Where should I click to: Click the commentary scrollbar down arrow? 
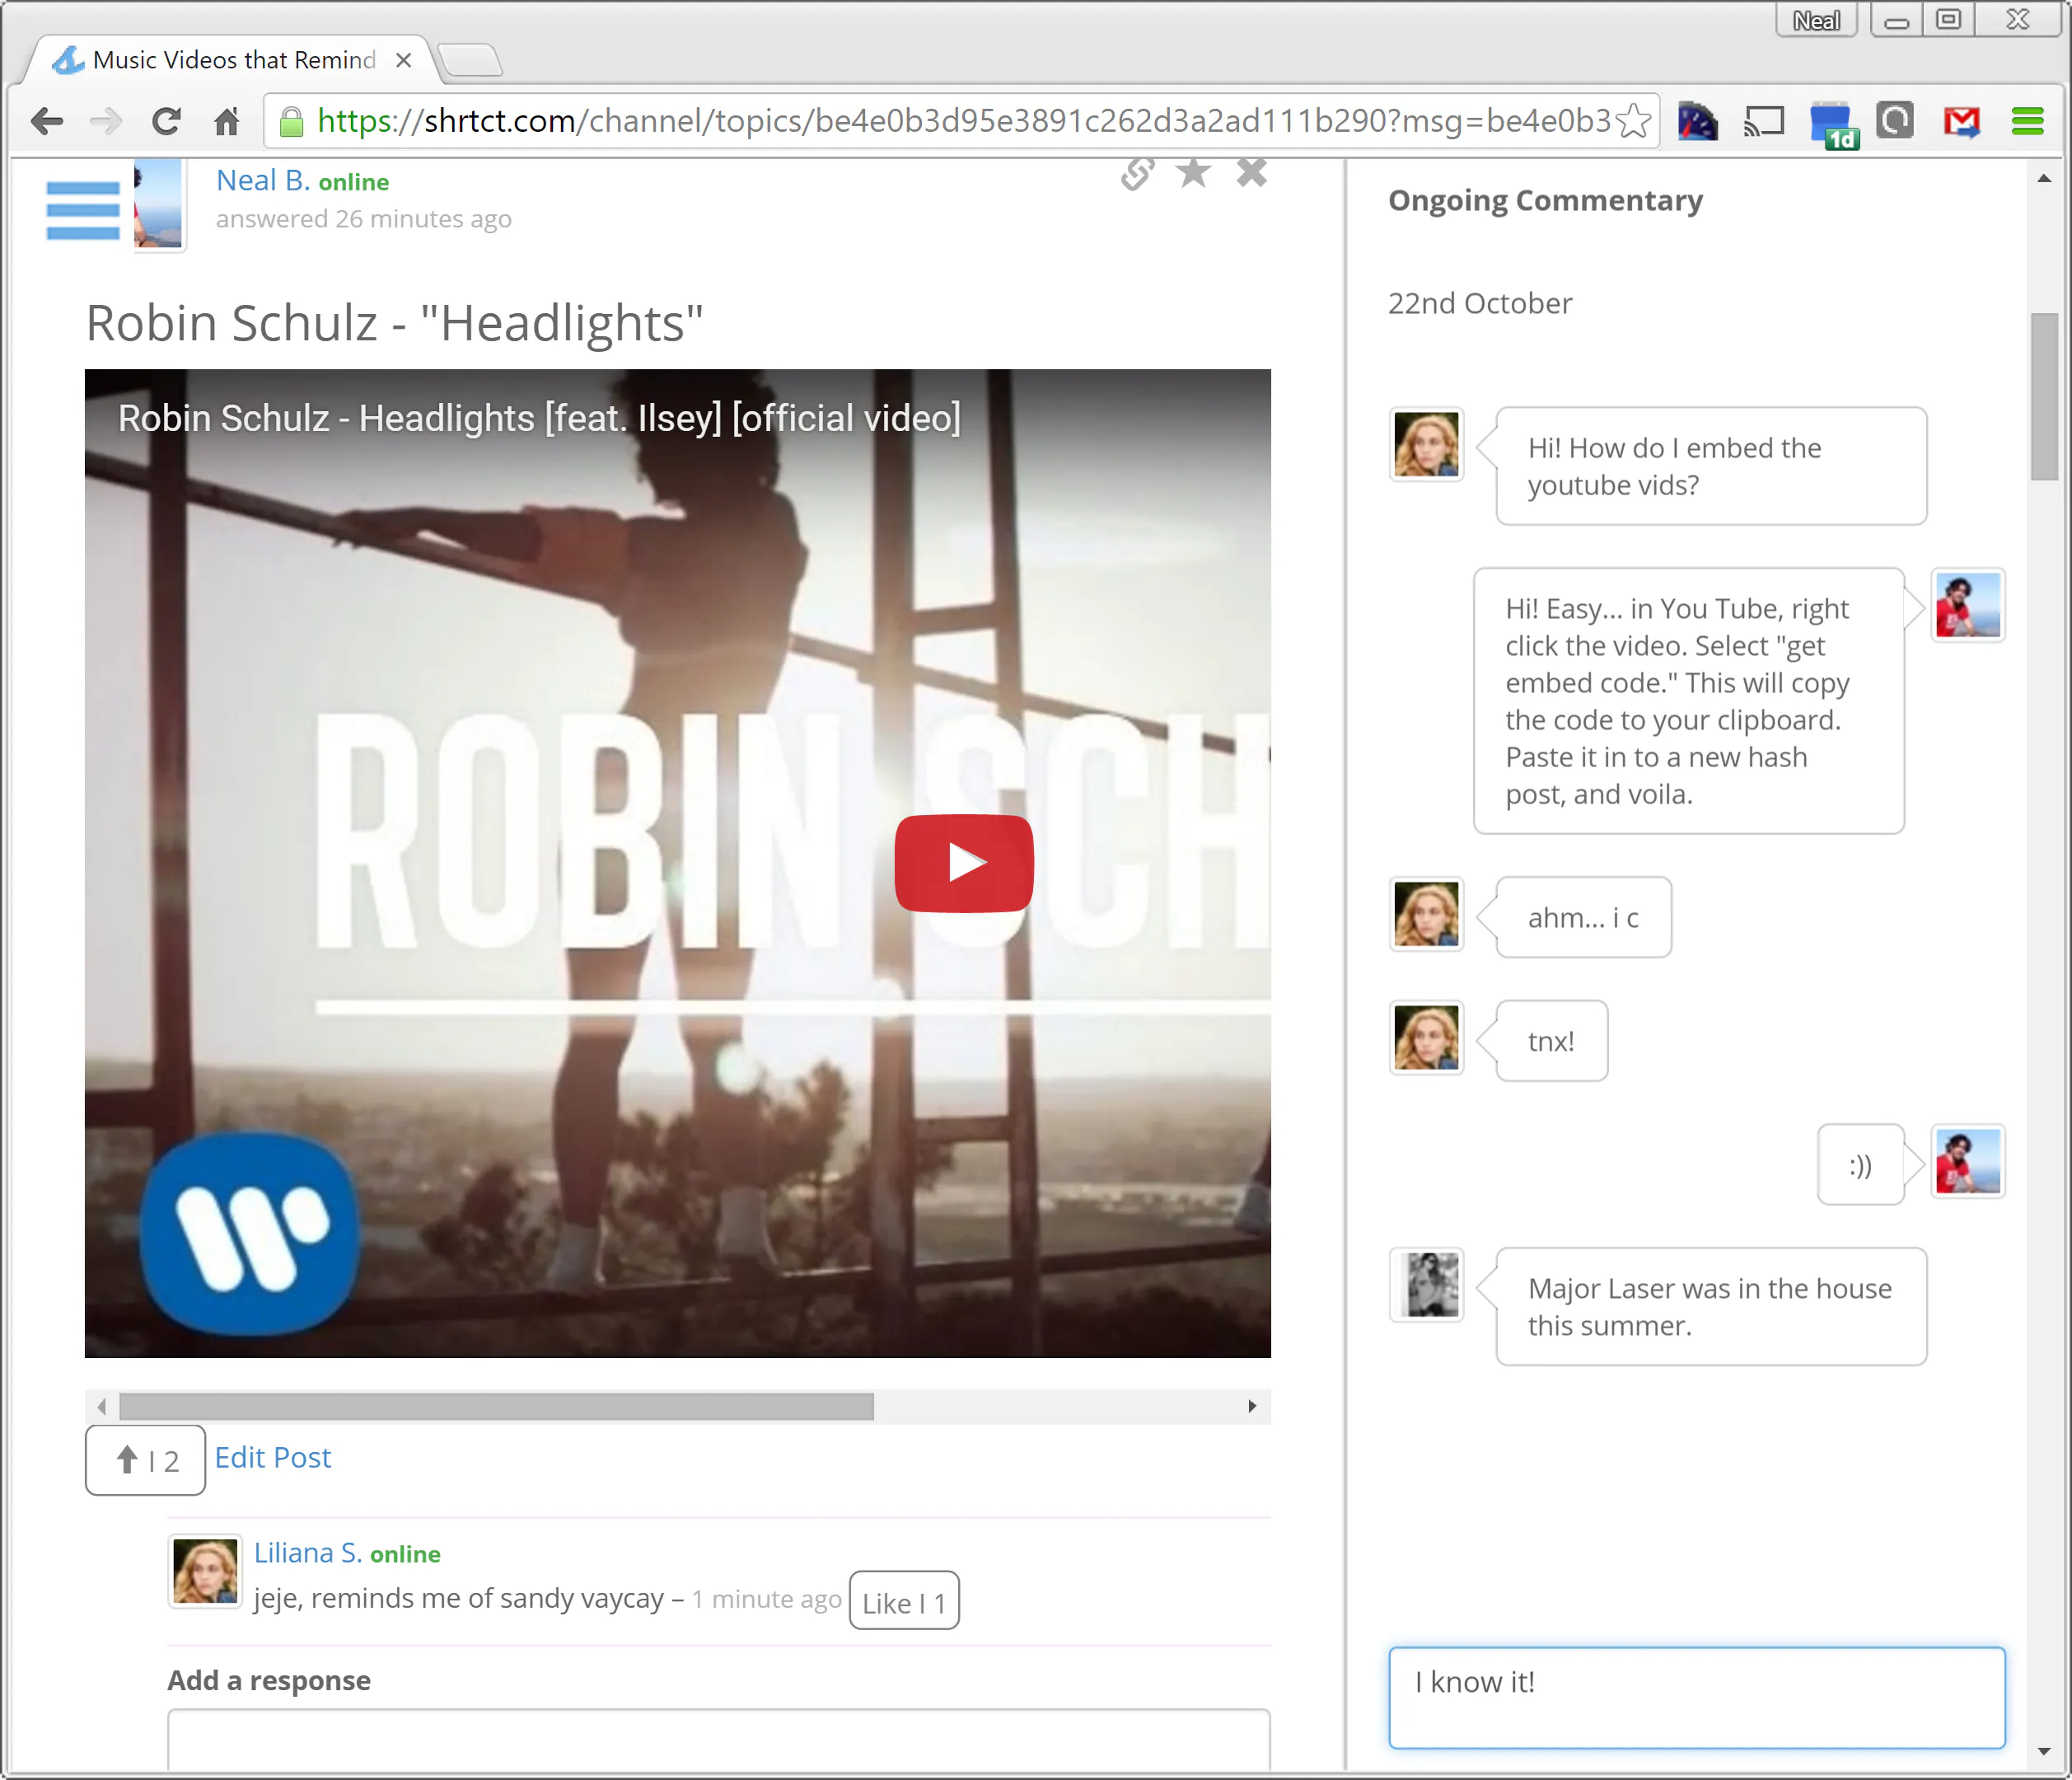click(x=2044, y=1751)
